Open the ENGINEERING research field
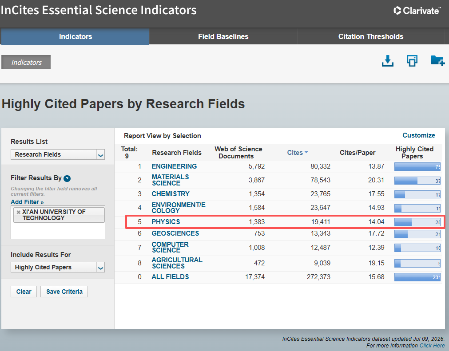Screen dimensions: 449x351 tap(174, 166)
